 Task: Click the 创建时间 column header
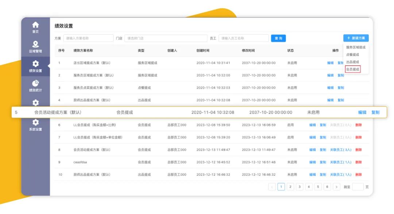click(203, 50)
